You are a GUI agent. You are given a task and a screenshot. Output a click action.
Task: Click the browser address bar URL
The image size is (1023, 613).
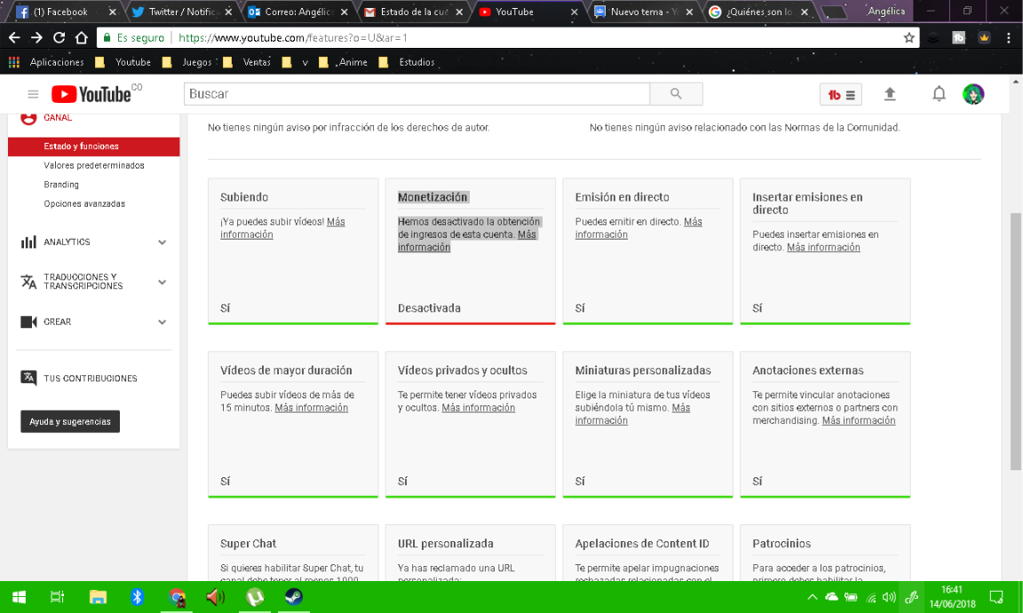(x=292, y=38)
